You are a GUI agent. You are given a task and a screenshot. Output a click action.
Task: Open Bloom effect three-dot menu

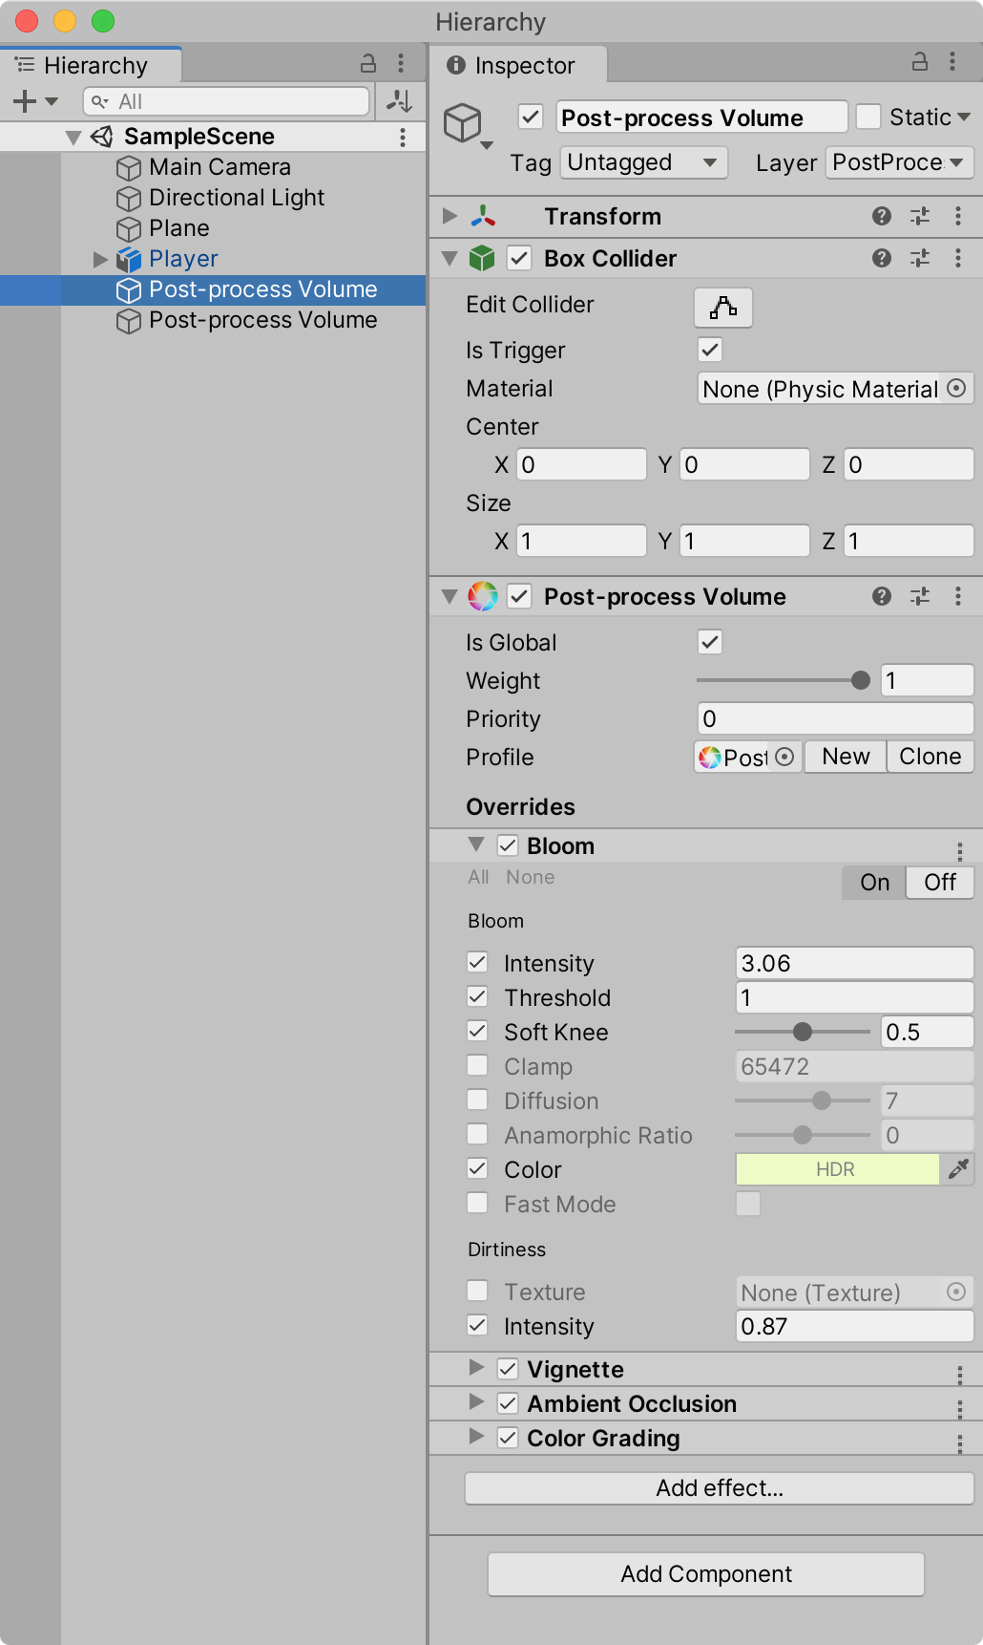959,850
